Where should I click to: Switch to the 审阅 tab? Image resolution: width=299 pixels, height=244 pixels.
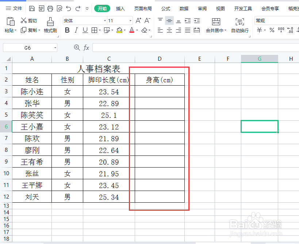pyautogui.click(x=202, y=9)
